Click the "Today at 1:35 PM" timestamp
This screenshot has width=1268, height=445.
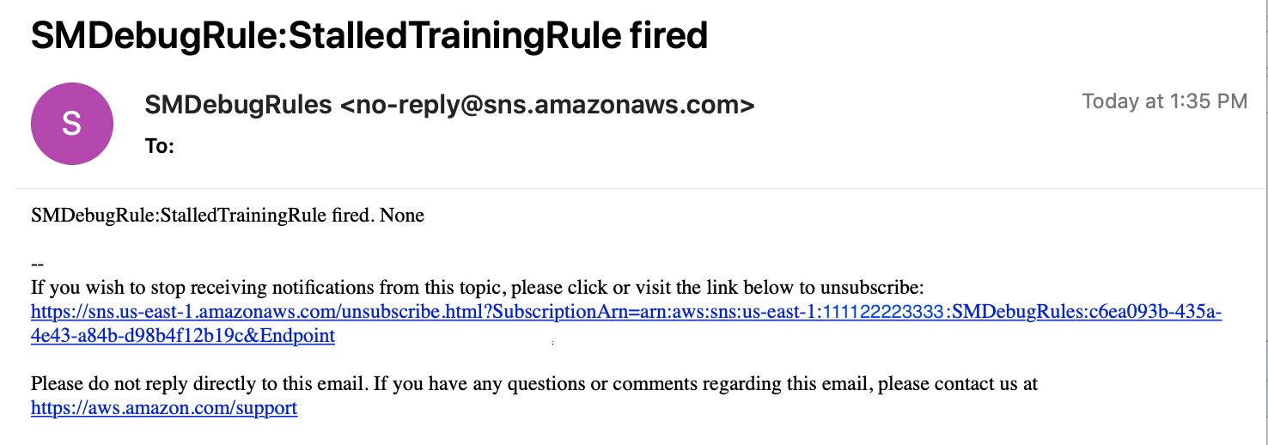coord(1164,101)
